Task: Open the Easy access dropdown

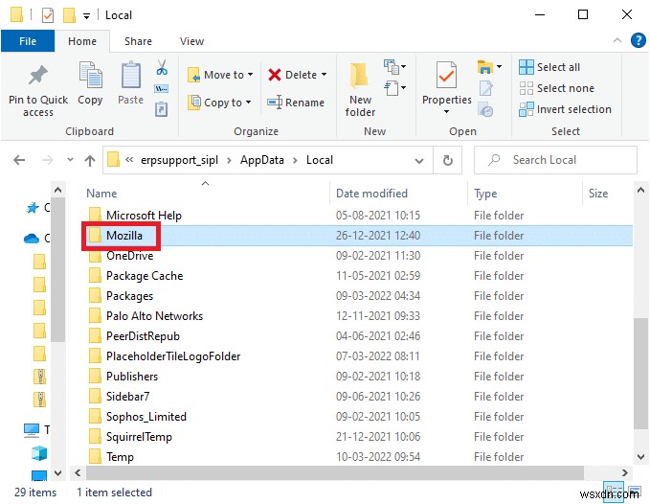Action: click(394, 88)
